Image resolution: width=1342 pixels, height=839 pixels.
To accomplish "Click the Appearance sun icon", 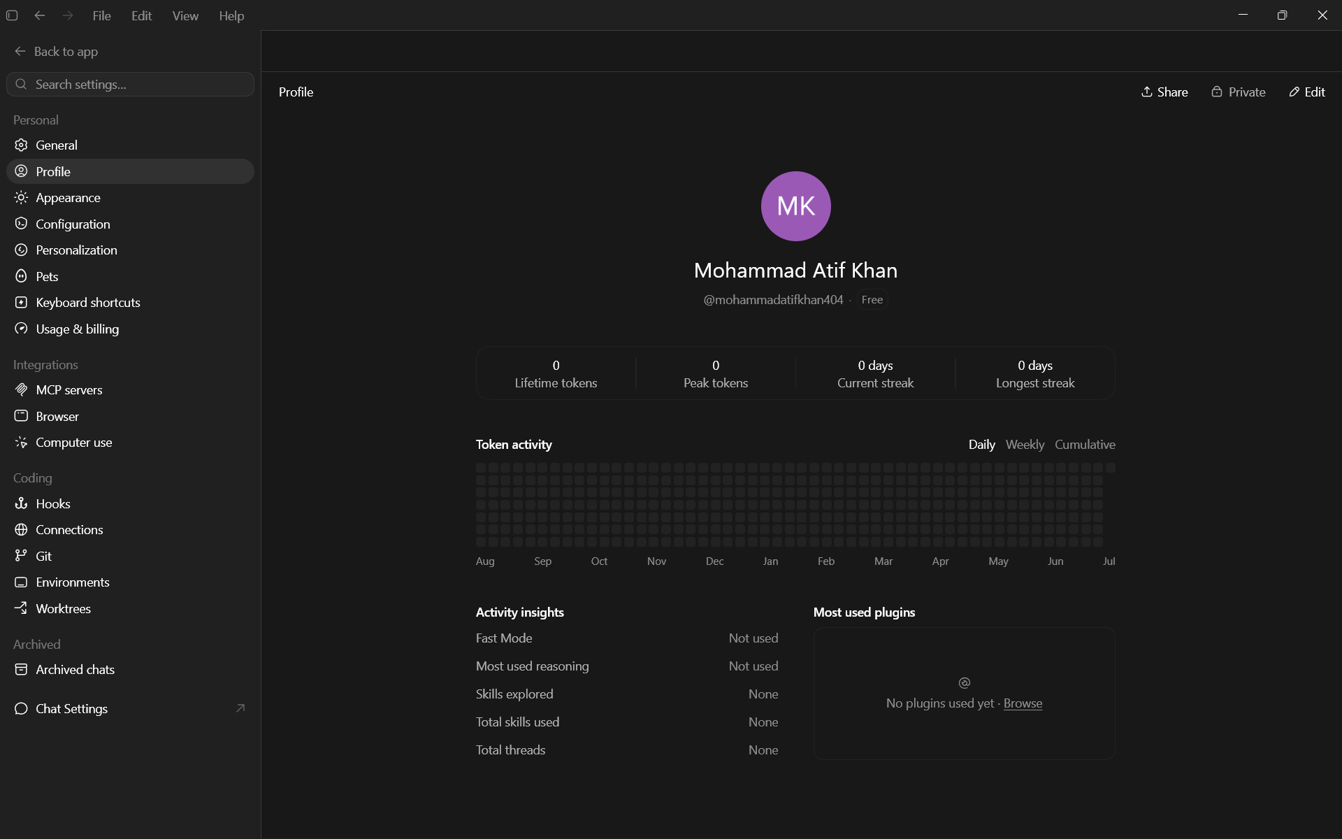I will click(x=22, y=197).
